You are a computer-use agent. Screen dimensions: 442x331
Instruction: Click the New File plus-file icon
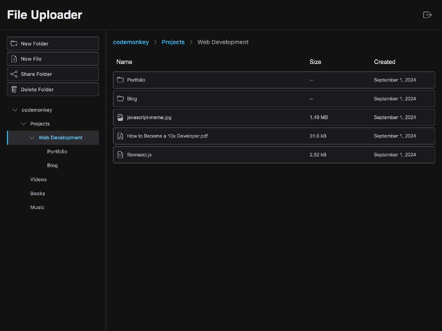click(14, 59)
